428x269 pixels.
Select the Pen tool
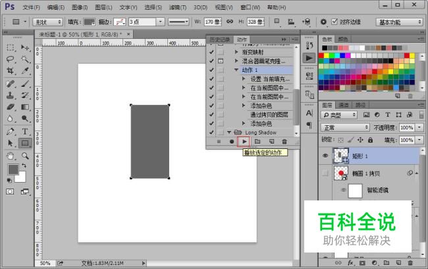(x=11, y=131)
